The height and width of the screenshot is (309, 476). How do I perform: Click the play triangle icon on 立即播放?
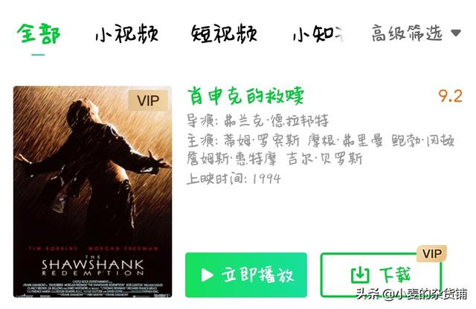(208, 276)
